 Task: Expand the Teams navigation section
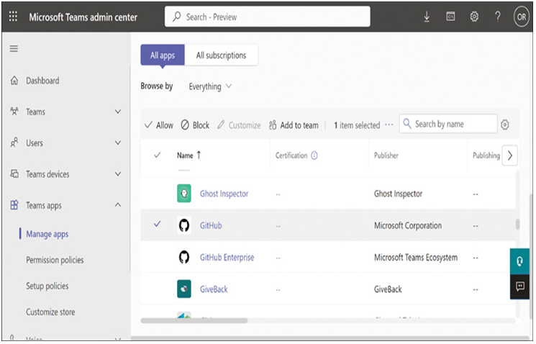tap(118, 112)
